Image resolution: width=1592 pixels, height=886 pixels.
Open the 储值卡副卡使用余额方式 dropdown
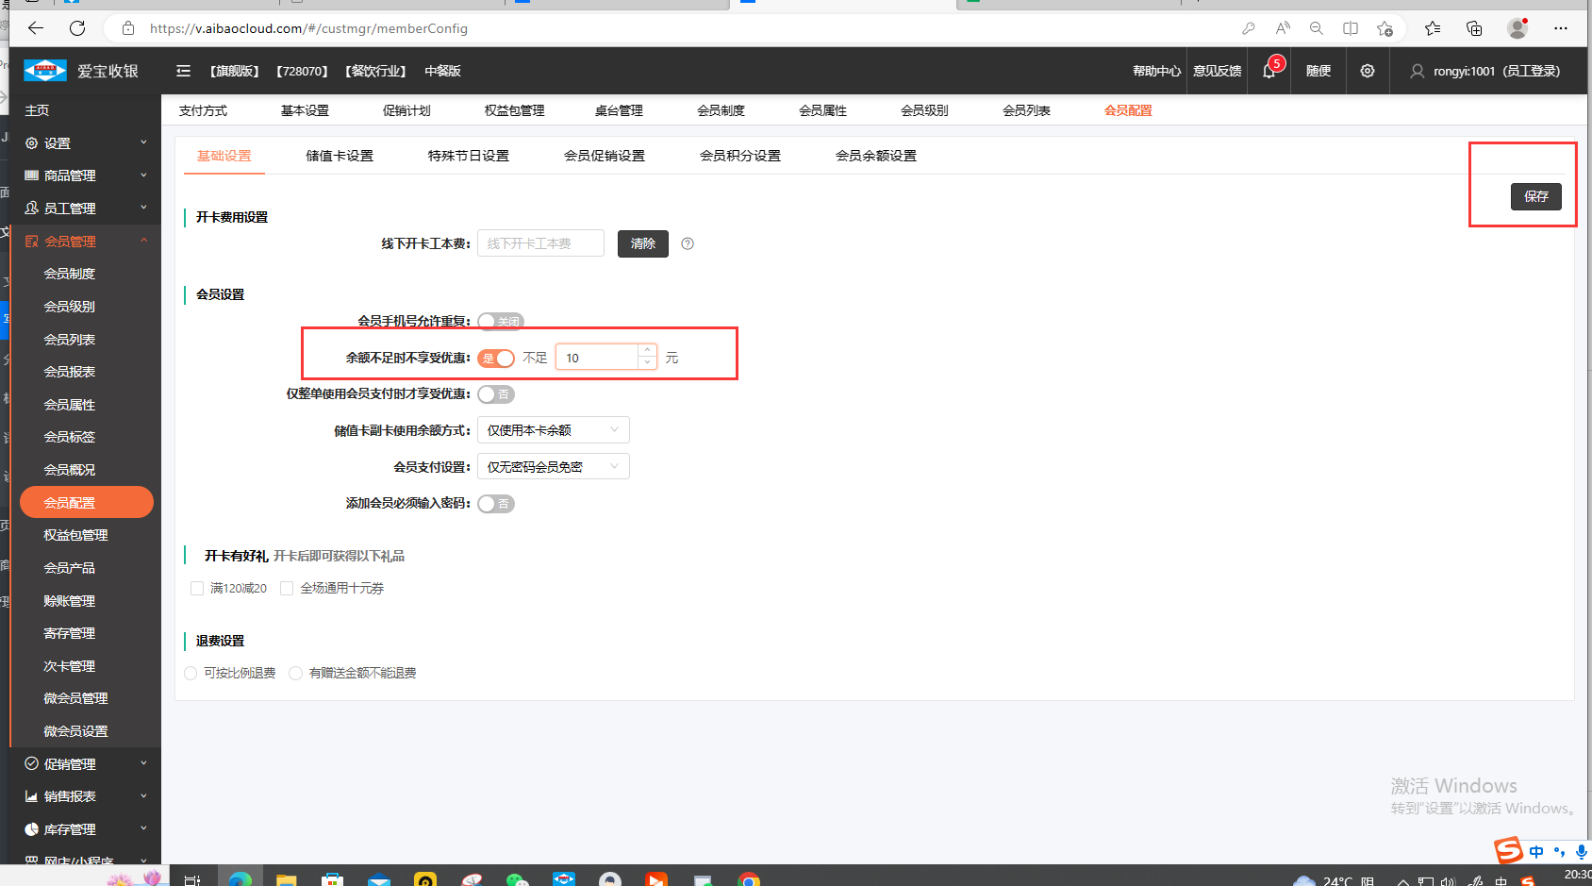tap(553, 430)
